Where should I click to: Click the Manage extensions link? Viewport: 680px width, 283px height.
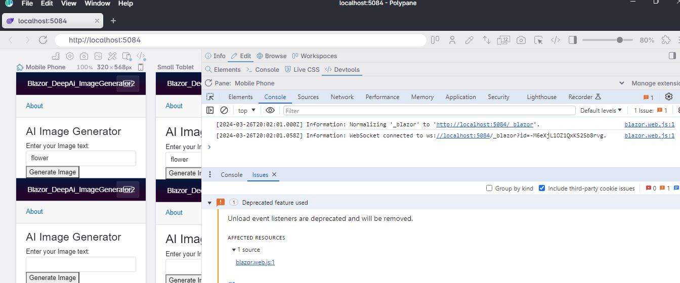point(656,83)
